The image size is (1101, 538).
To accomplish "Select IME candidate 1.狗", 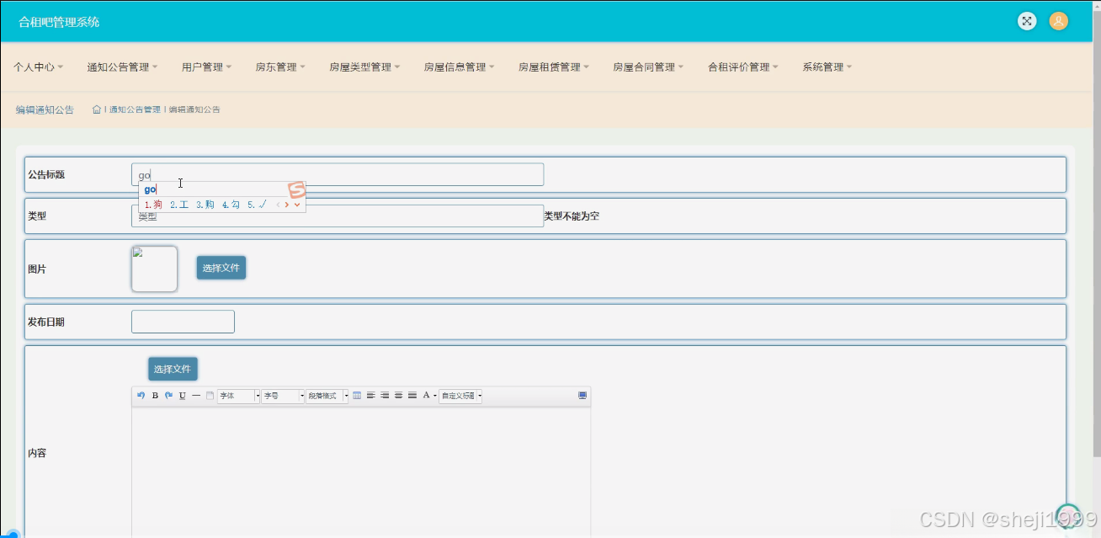I will [153, 205].
